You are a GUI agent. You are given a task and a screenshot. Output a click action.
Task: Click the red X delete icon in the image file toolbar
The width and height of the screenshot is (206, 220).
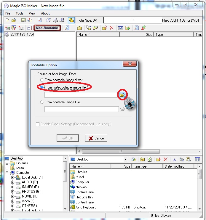[111, 28]
